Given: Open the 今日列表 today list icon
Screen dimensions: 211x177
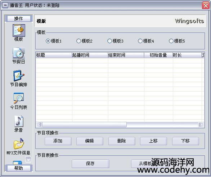Looking at the screenshot, I should pyautogui.click(x=19, y=98).
